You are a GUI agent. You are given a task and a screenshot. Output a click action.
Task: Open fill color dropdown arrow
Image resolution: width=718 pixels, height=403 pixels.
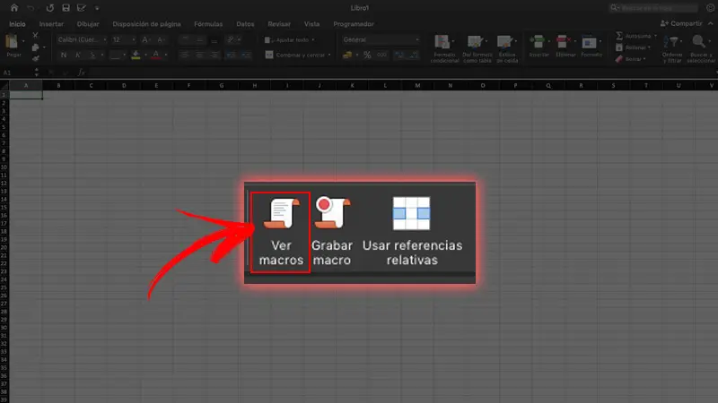click(x=145, y=56)
